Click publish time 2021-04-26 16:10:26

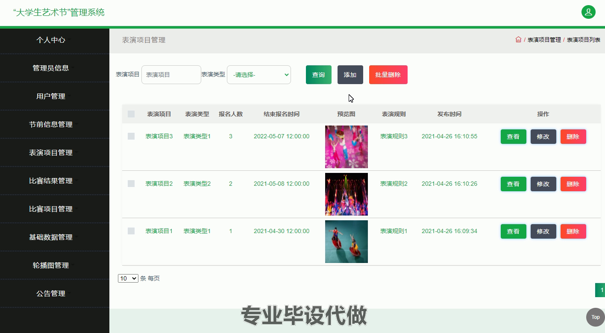[x=449, y=184]
